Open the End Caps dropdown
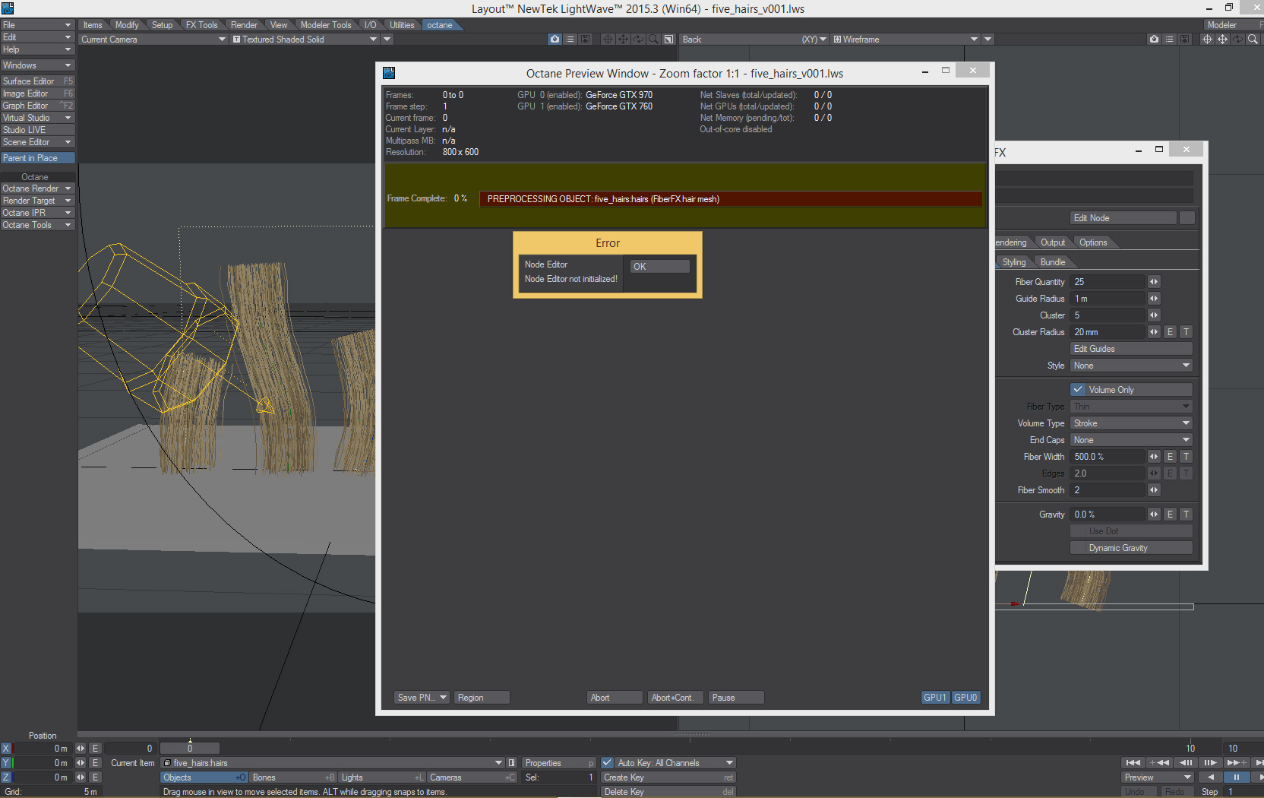Viewport: 1264px width, 798px height. 1131,440
